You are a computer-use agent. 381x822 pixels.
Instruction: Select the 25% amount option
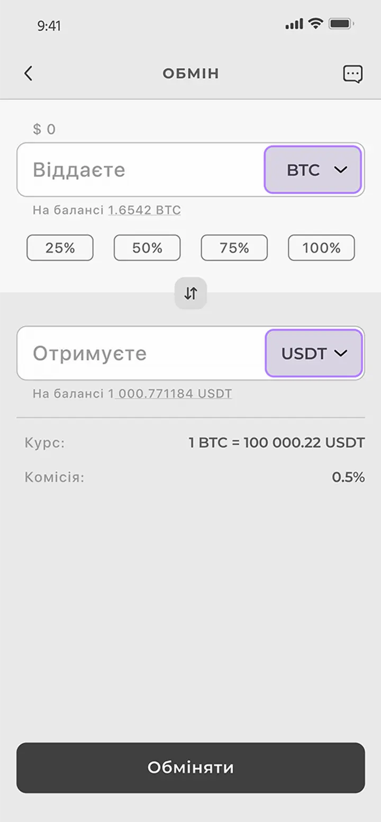pyautogui.click(x=60, y=248)
